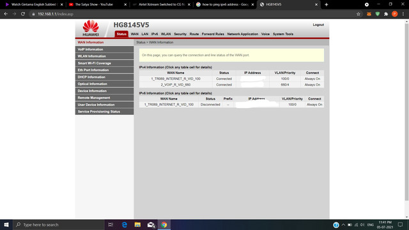
Task: Switch to the WAN tab
Action: tap(135, 34)
